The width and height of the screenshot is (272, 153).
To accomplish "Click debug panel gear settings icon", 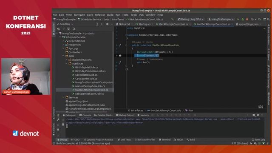I will click(258, 115).
